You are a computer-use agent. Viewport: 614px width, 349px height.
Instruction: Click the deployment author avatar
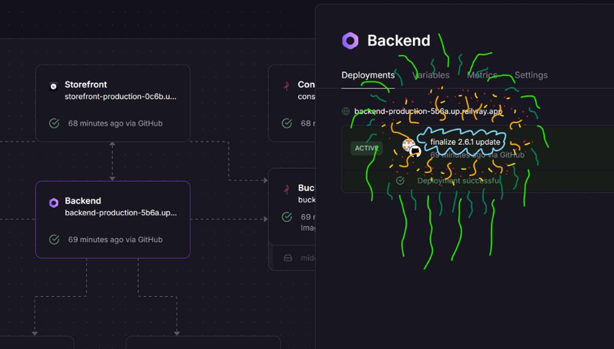point(409,145)
